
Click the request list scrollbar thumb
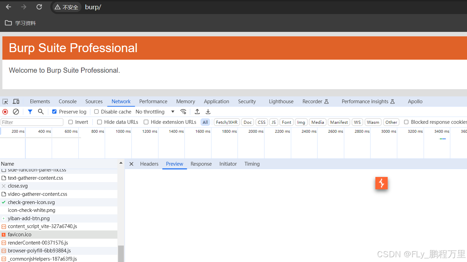point(121,254)
